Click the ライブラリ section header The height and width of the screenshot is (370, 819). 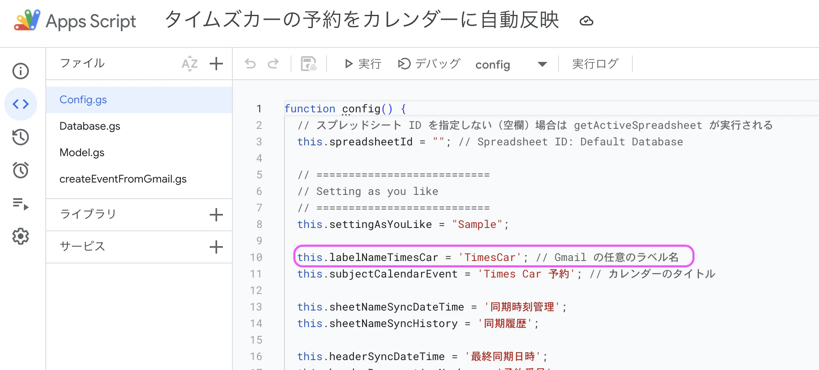(x=88, y=214)
